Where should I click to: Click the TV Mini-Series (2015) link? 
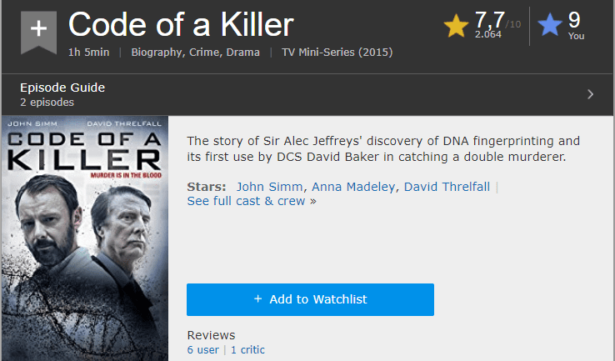point(337,53)
